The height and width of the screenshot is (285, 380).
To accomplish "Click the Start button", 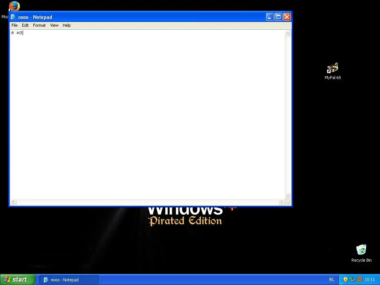I will (18, 279).
